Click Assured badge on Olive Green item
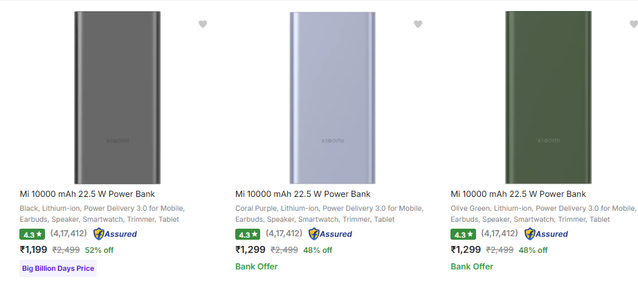 546,234
